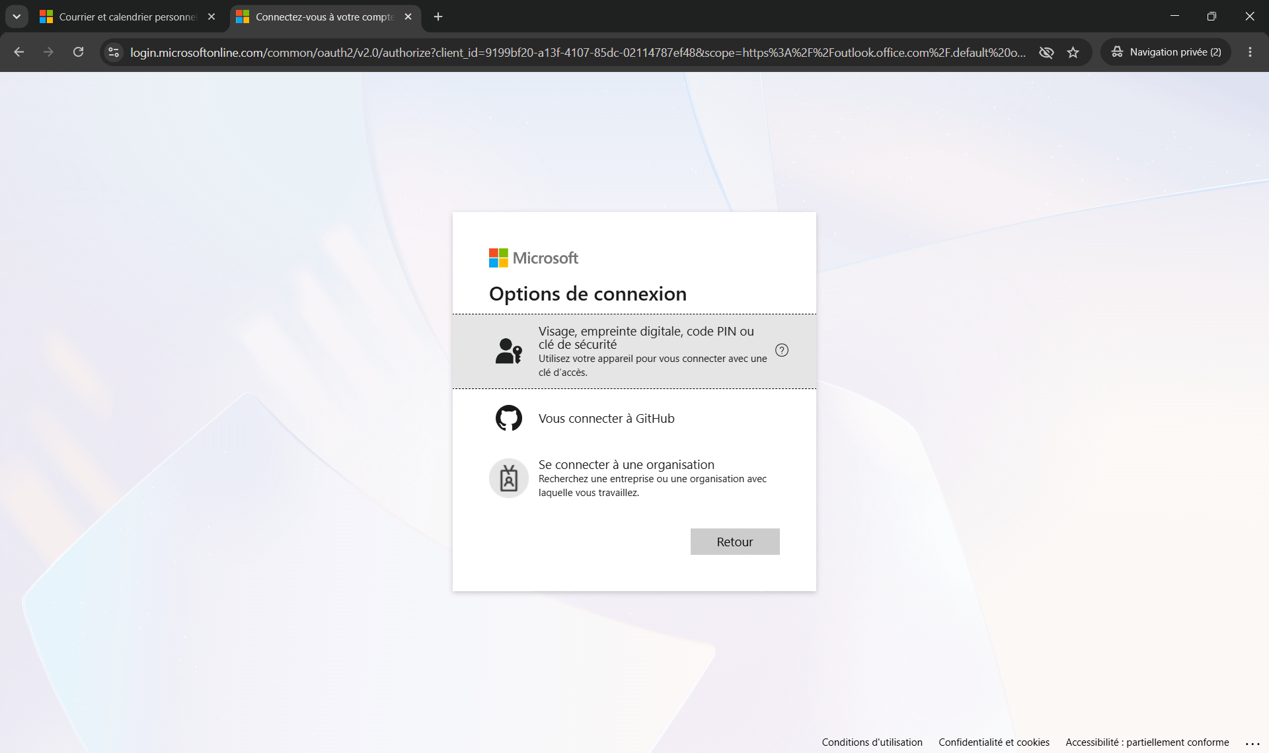Open the Navigation privée incognito indicator
The image size is (1269, 753).
coord(1166,52)
